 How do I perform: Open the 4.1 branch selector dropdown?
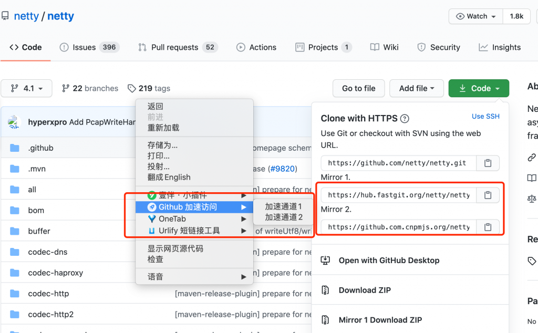(x=26, y=88)
